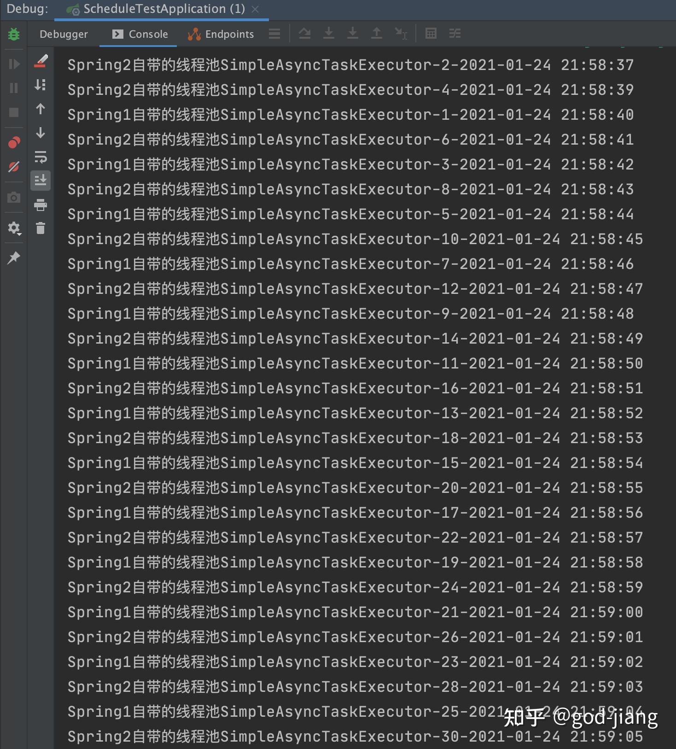Toggle mute breakpoints icon
Image resolution: width=676 pixels, height=749 pixels.
click(x=14, y=167)
